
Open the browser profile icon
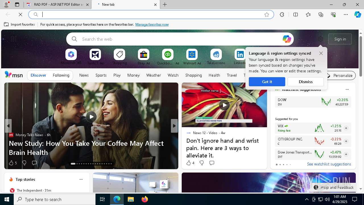point(6,5)
